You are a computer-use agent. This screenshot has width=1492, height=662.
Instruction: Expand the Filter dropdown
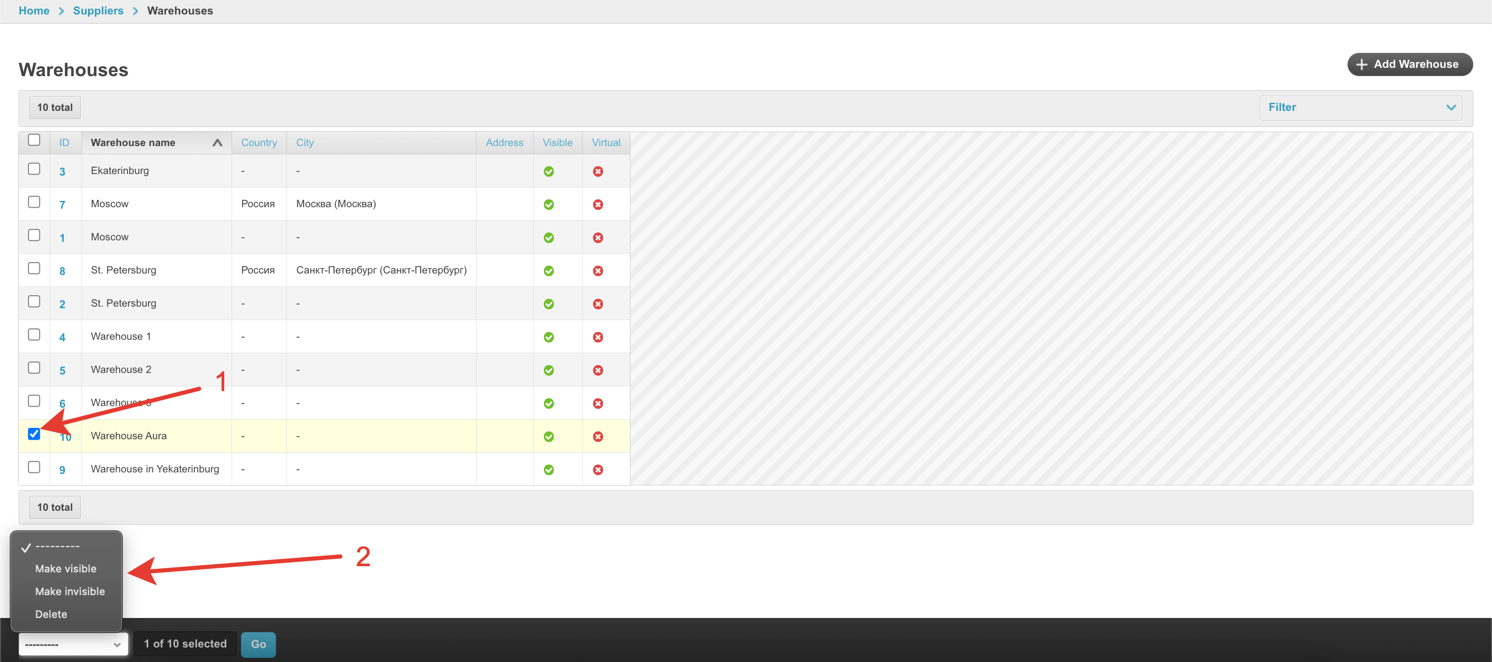click(1360, 108)
